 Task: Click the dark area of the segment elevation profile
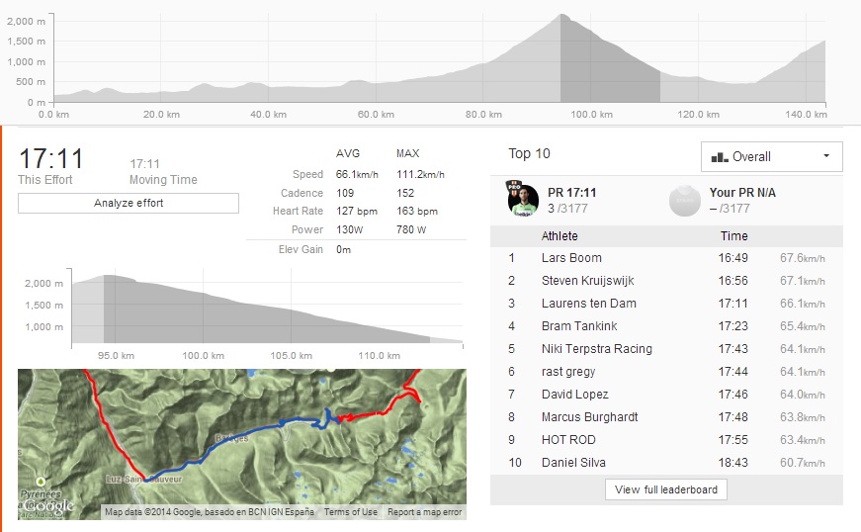[247, 316]
